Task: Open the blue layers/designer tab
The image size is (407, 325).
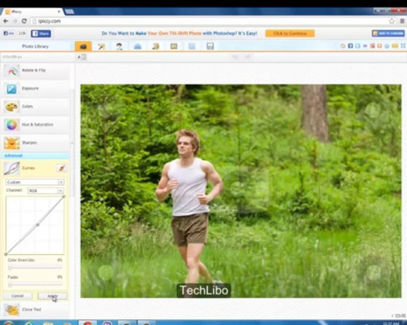Action: 137,46
